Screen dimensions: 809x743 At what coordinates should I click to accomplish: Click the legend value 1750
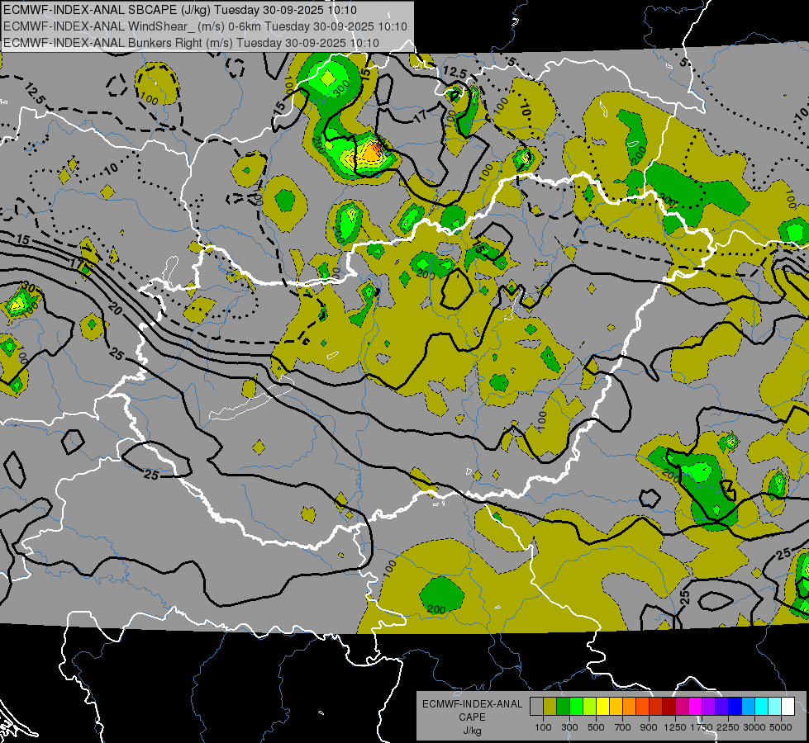702,727
